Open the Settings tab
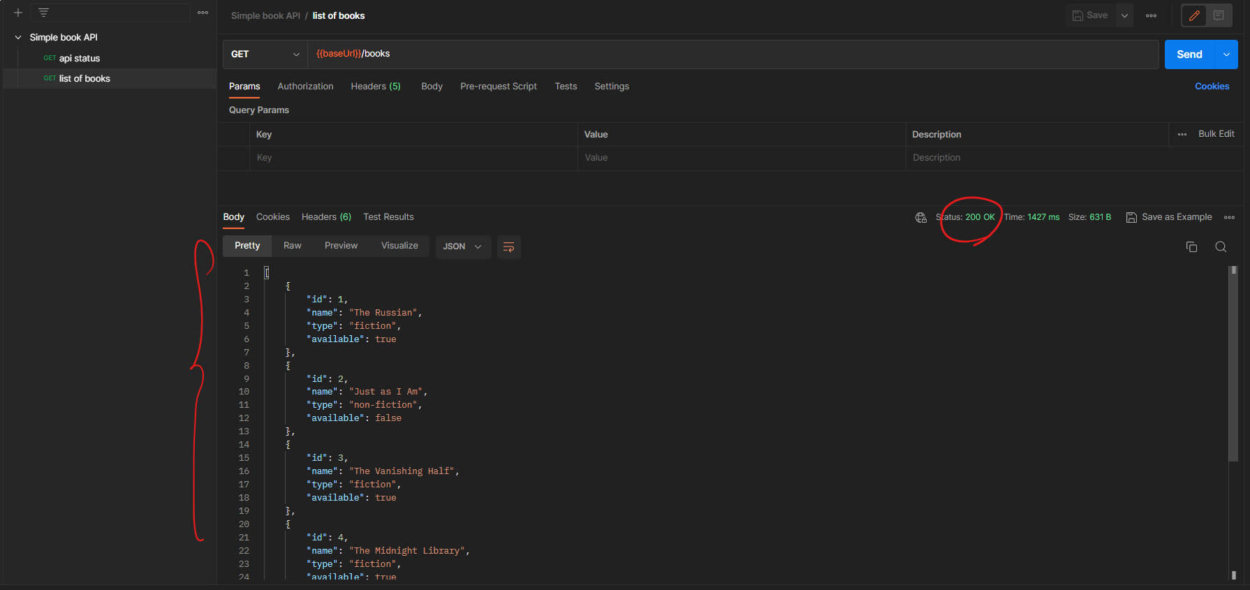 [x=612, y=87]
